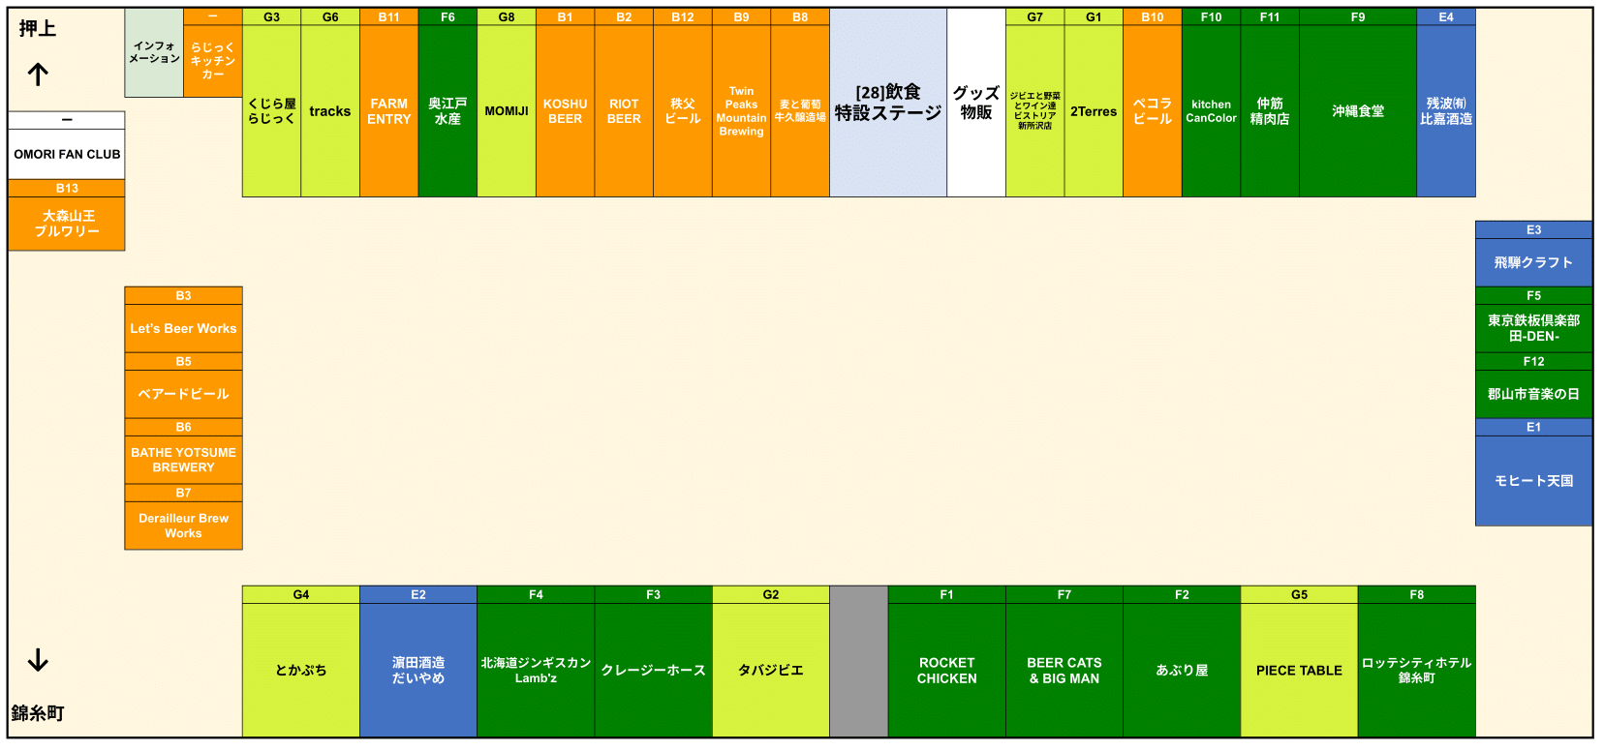Click the down arrow above 錦糸町

(38, 661)
